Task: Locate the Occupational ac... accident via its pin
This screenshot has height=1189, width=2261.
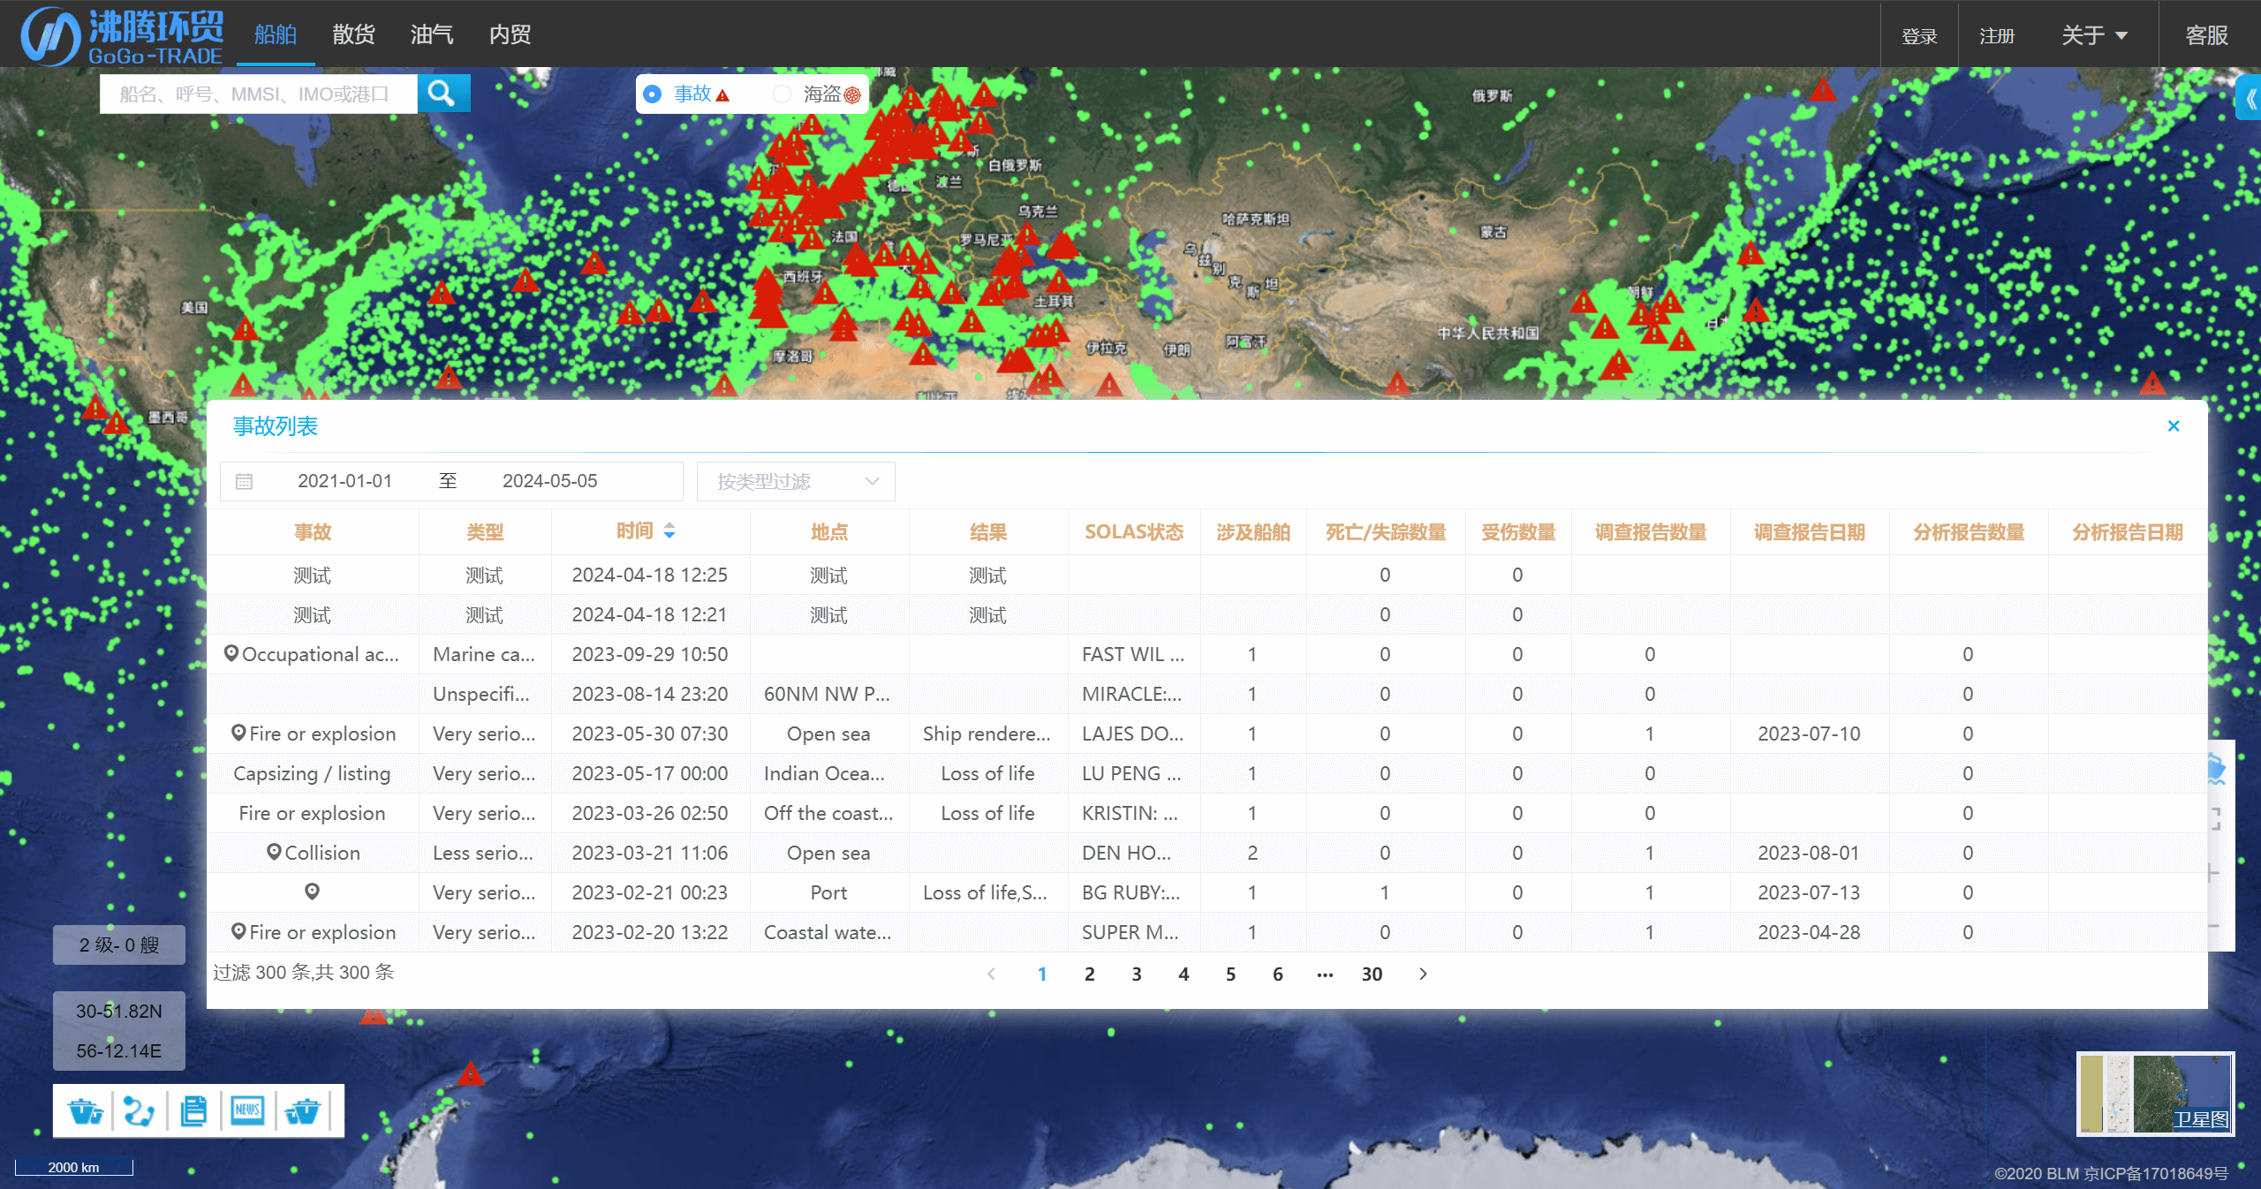Action: [231, 653]
